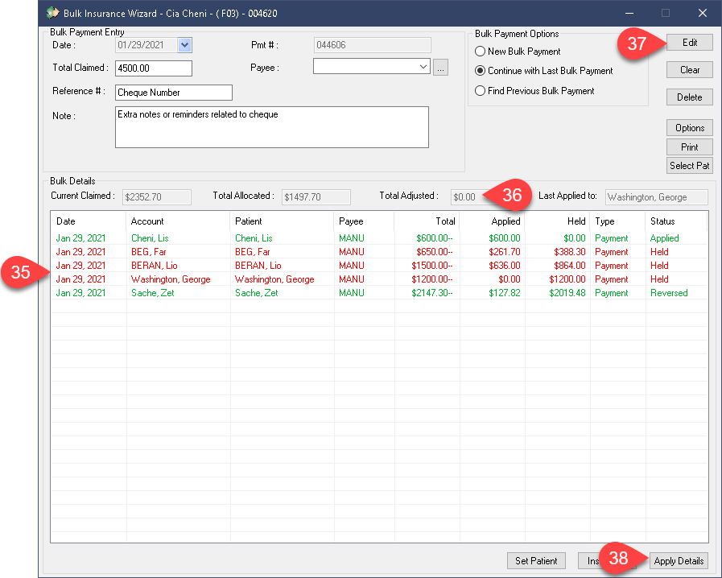Sort by the Date column header

[x=88, y=221]
